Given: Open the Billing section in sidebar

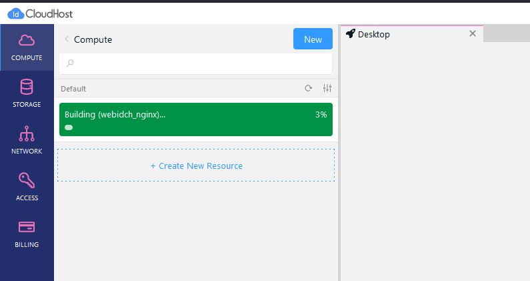Looking at the screenshot, I should tap(27, 234).
